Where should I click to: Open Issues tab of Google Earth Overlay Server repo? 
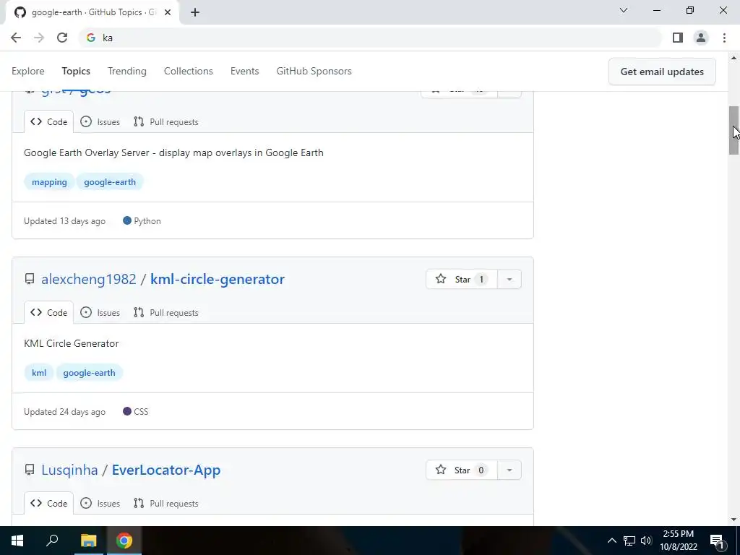[100, 121]
